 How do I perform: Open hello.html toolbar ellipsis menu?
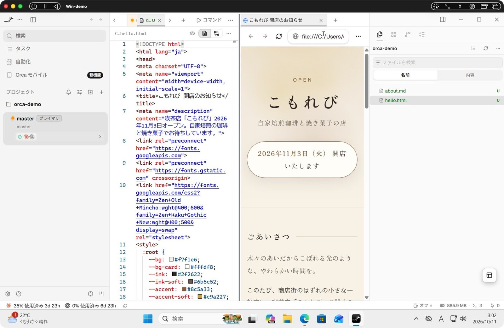(x=229, y=33)
